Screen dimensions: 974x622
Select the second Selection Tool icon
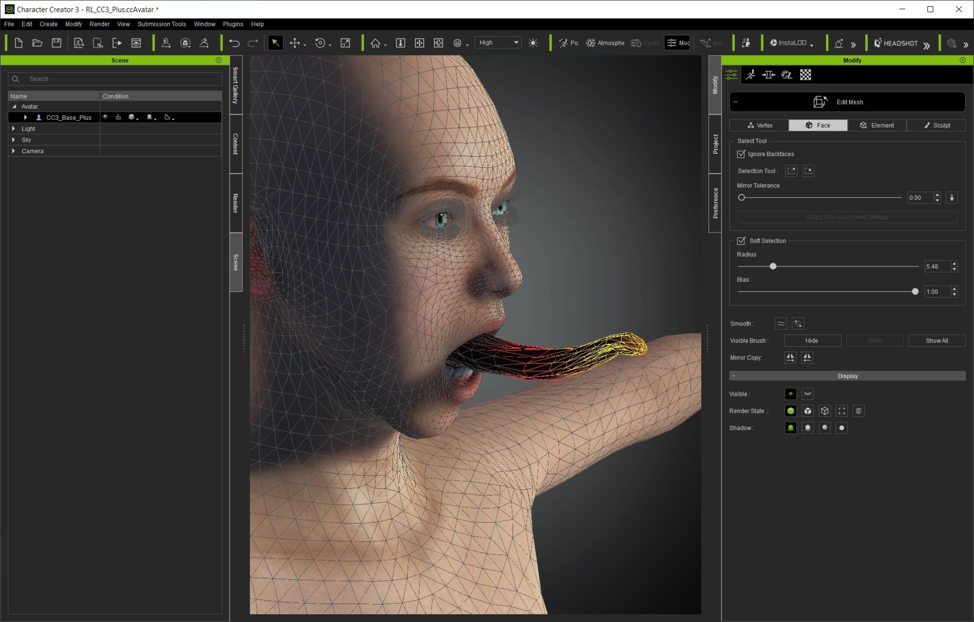coord(808,171)
